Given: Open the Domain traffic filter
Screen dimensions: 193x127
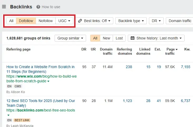Looking at the screenshot, I should pos(180,21).
